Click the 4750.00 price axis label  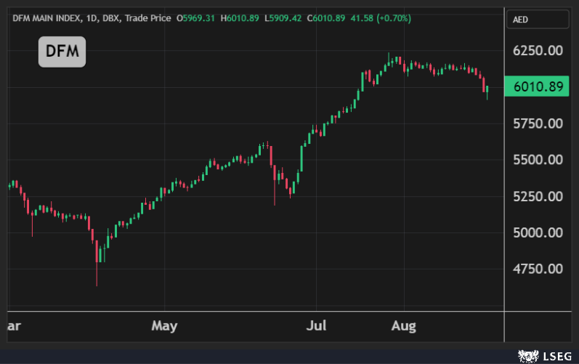pos(538,269)
